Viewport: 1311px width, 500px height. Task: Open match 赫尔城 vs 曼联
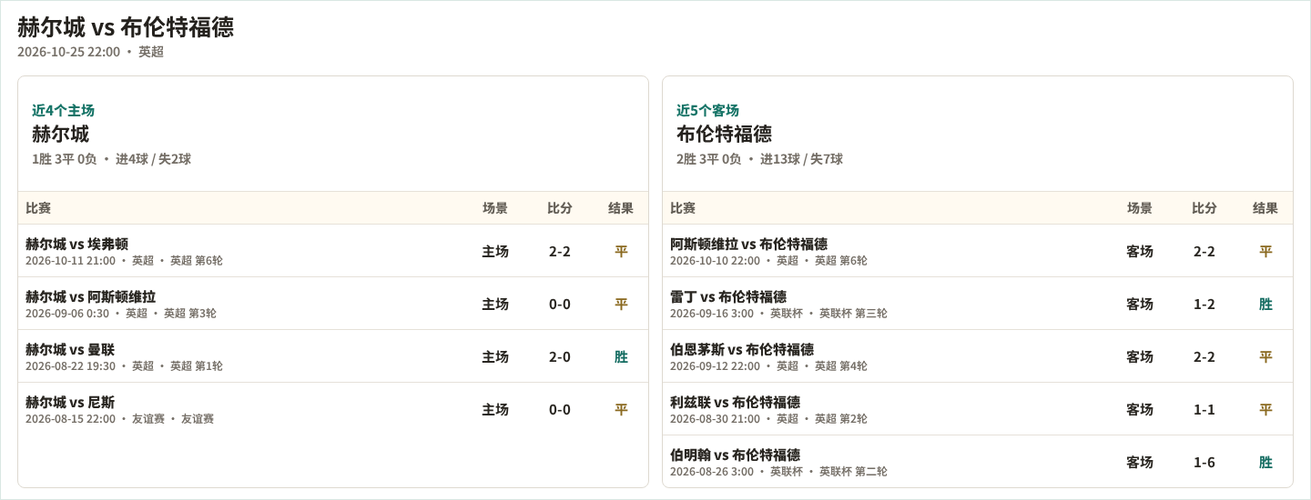pos(70,349)
